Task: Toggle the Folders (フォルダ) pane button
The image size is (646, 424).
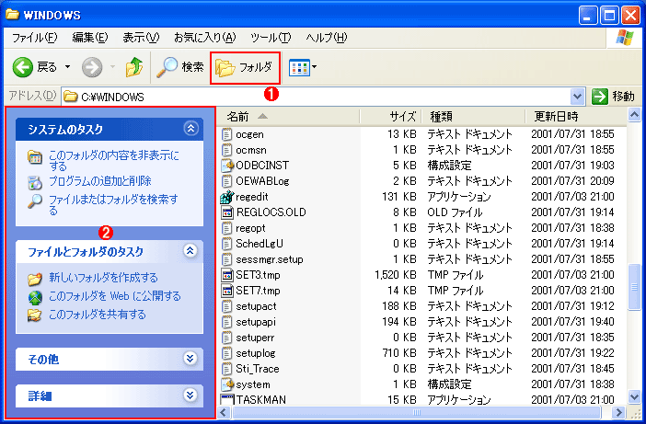Action: (245, 67)
